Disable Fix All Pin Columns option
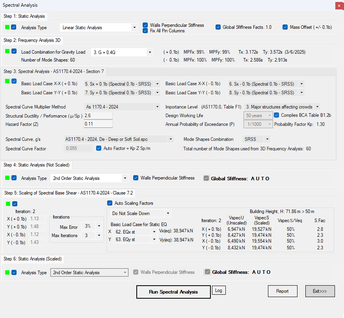344x318 pixels. 145,31
